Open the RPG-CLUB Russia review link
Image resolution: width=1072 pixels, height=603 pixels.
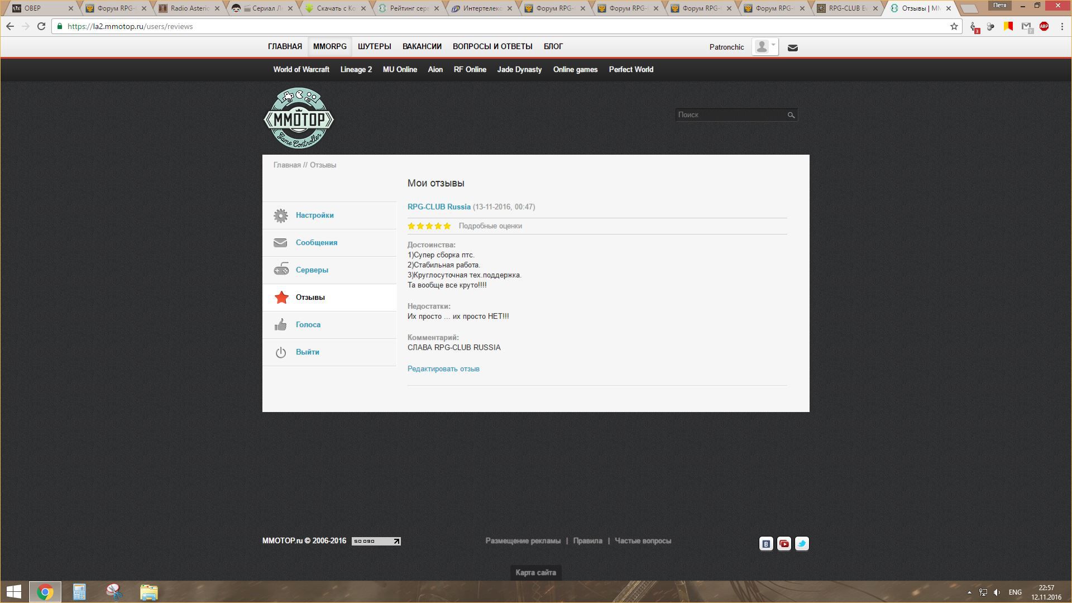click(439, 207)
